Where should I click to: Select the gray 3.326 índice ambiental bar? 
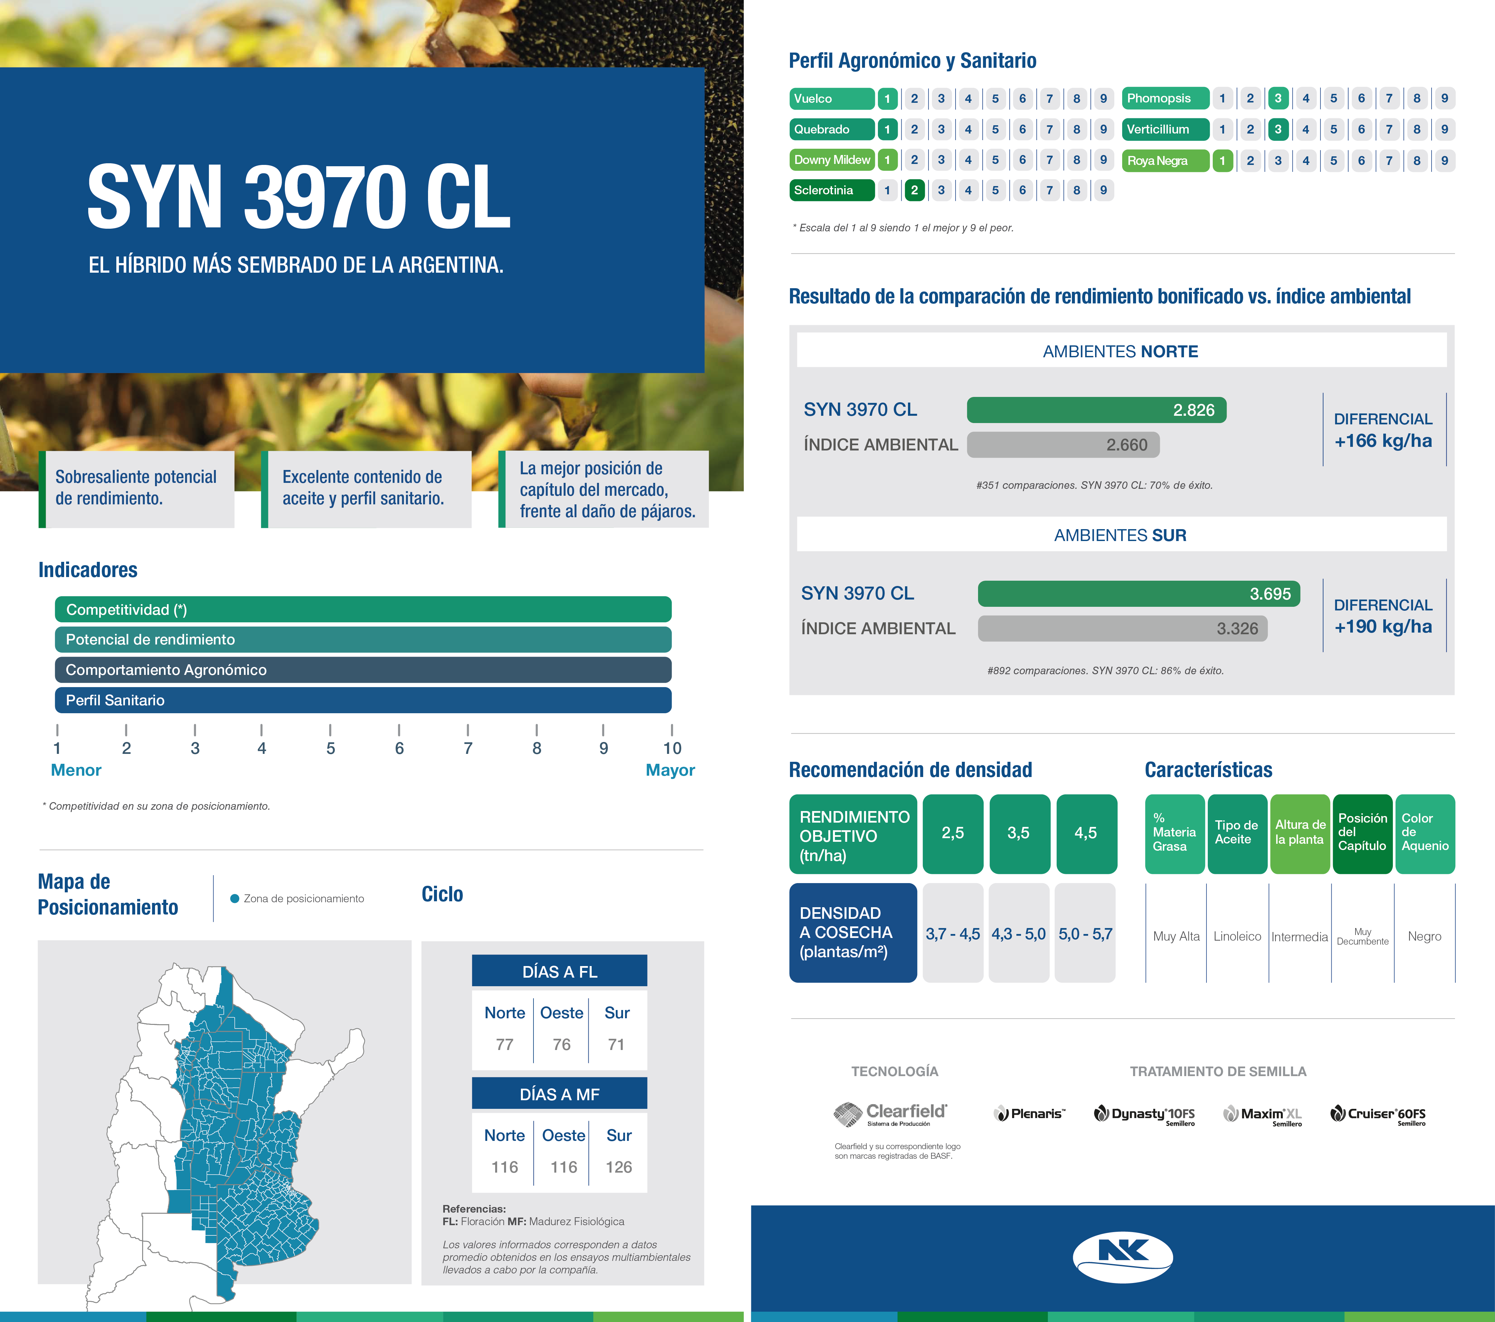click(1123, 629)
